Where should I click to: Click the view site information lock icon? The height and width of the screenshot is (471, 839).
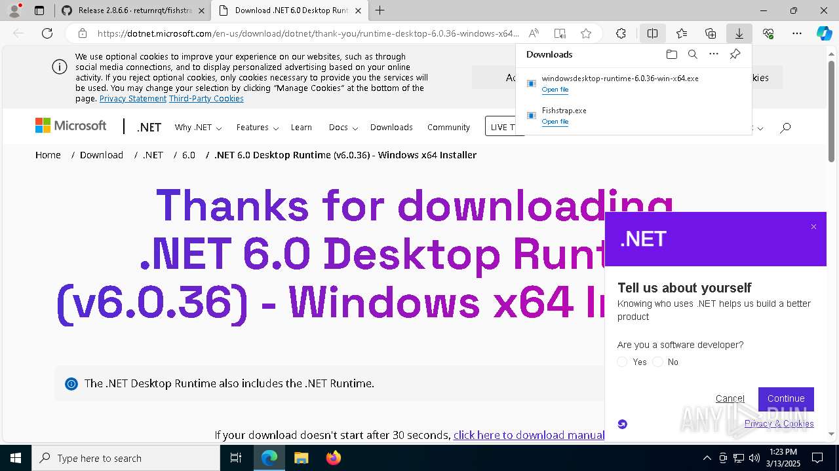82,33
